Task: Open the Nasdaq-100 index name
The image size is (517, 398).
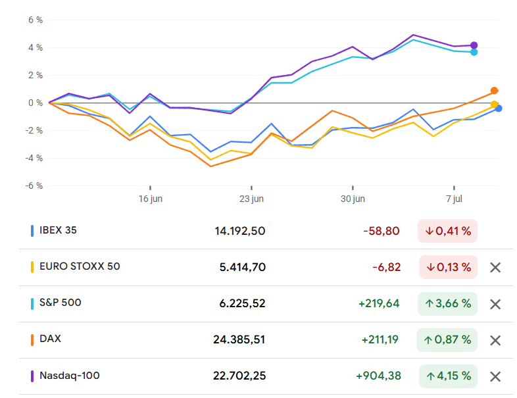Action: (x=70, y=376)
